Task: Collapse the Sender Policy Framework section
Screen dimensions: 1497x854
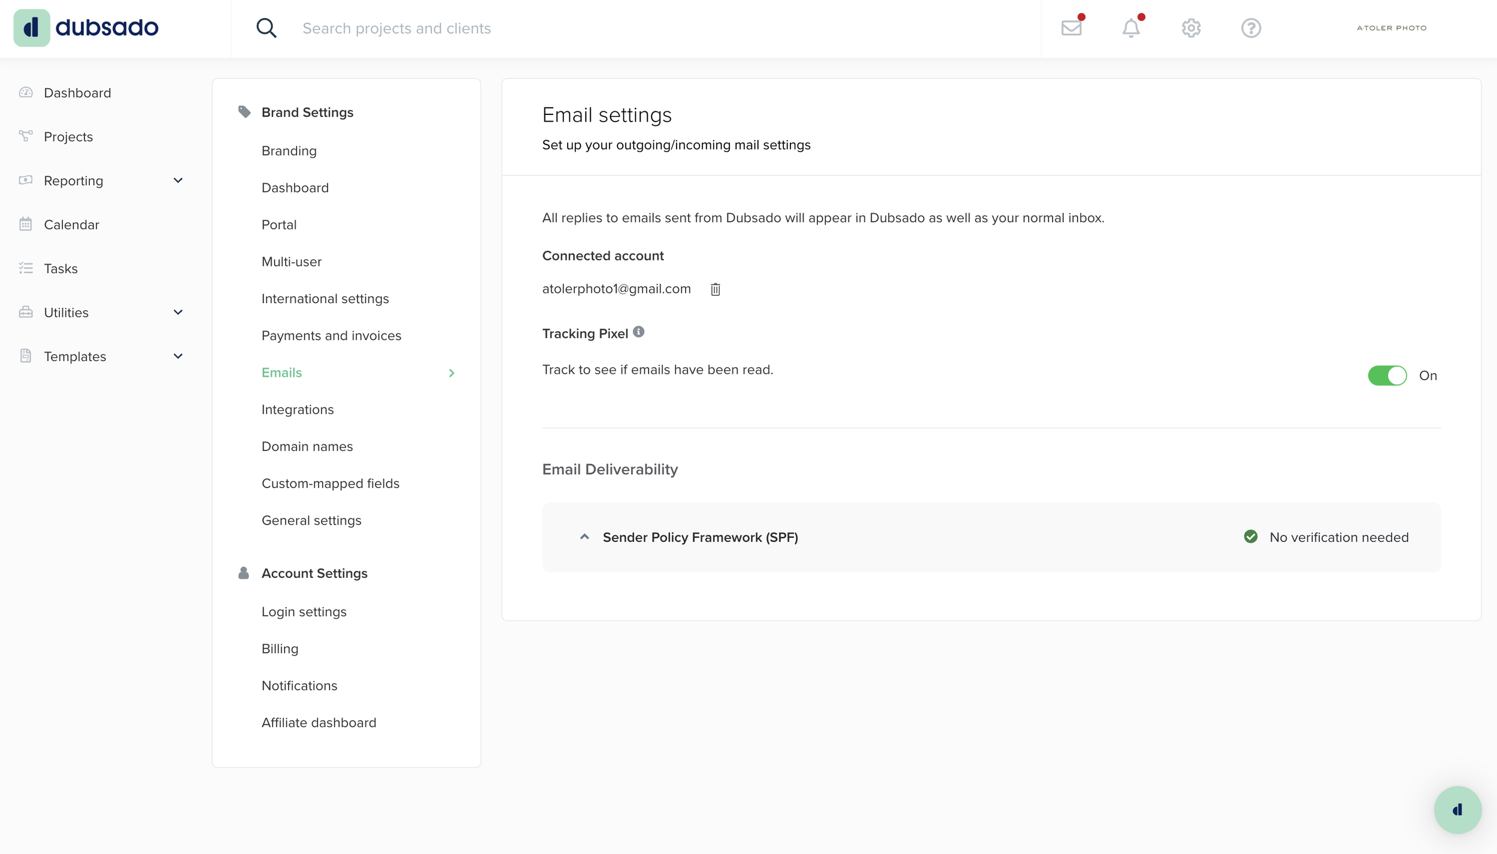Action: pos(584,537)
